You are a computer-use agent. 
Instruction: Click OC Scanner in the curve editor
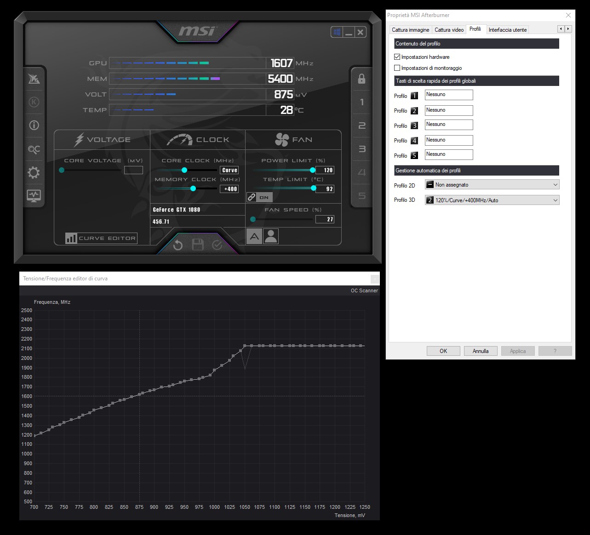[x=364, y=290]
